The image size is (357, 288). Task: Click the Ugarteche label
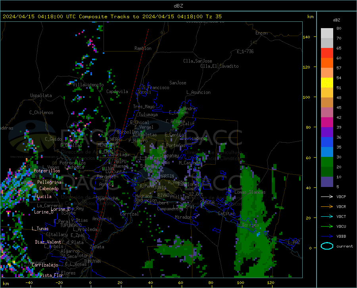coord(107,198)
